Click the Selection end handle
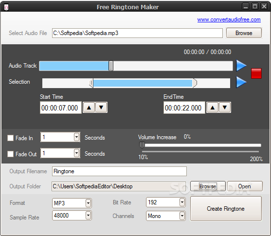 click(x=195, y=83)
